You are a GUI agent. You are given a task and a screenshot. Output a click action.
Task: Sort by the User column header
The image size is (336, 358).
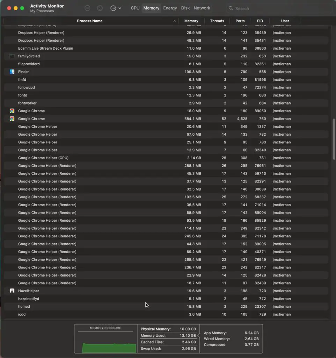point(285,21)
